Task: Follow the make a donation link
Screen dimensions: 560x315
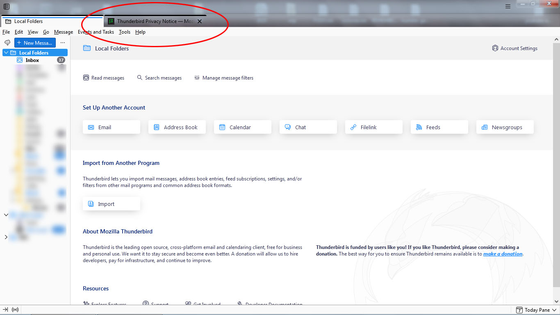Action: 503,254
